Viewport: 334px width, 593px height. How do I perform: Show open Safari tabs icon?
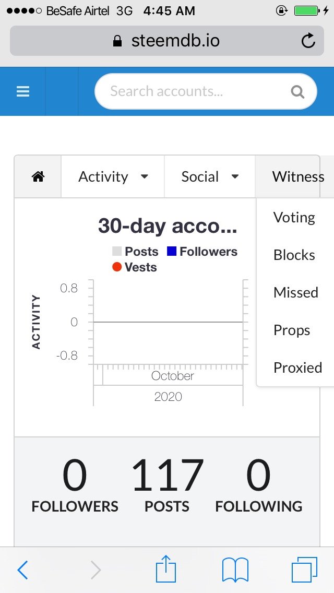pyautogui.click(x=304, y=570)
